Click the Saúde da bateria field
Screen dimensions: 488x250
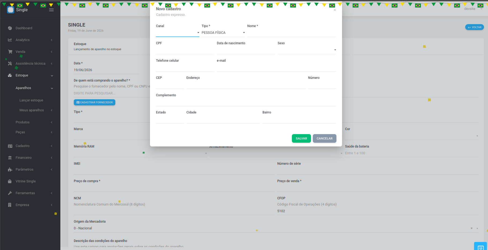tap(412, 153)
